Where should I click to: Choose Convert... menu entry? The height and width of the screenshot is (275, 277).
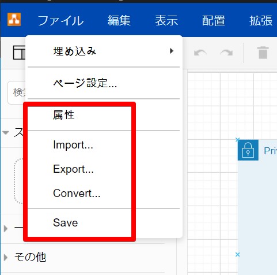pos(104,194)
